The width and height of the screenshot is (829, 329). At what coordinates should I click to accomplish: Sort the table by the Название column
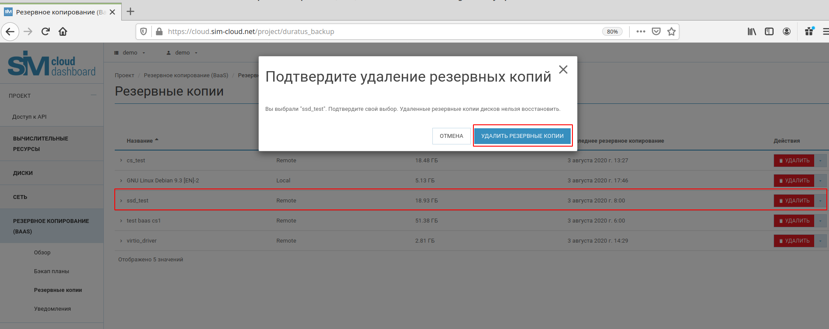pyautogui.click(x=140, y=141)
